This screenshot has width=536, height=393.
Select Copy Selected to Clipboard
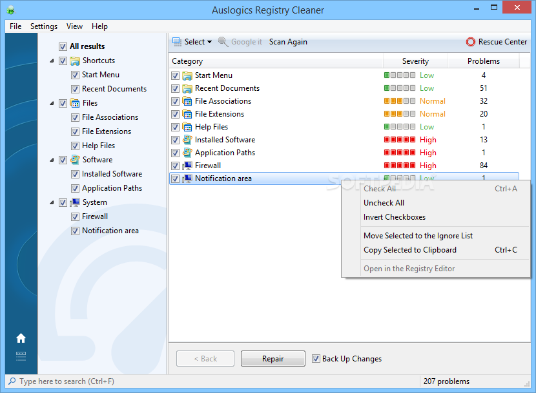[435, 250]
